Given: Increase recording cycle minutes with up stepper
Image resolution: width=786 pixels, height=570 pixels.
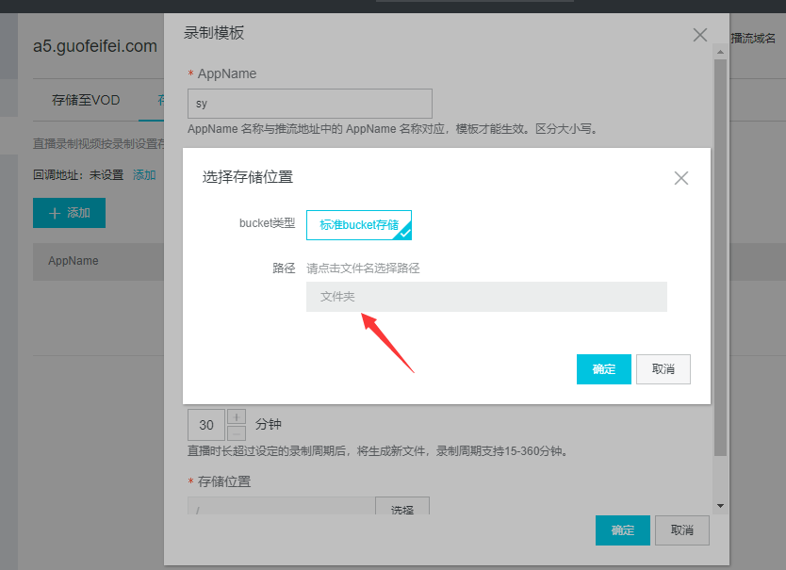Looking at the screenshot, I should point(237,416).
